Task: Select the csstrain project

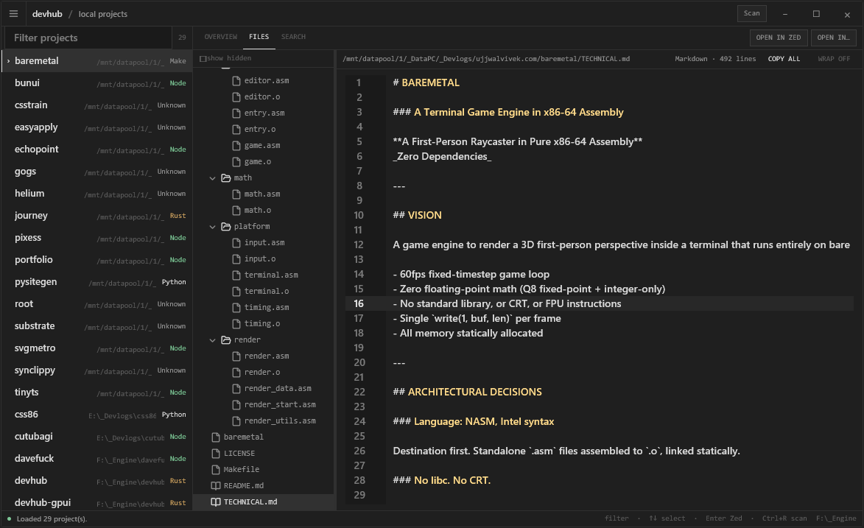Action: (x=96, y=105)
